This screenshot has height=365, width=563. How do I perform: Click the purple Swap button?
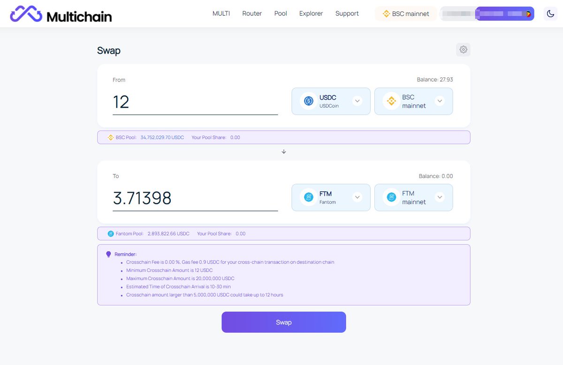(283, 322)
